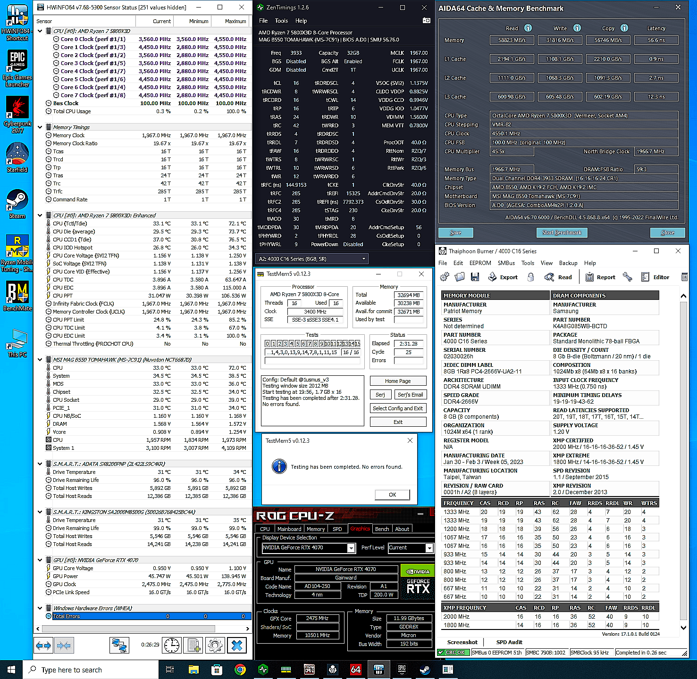Click TestMem5 Home Page button
The height and width of the screenshot is (679, 697).
point(398,381)
